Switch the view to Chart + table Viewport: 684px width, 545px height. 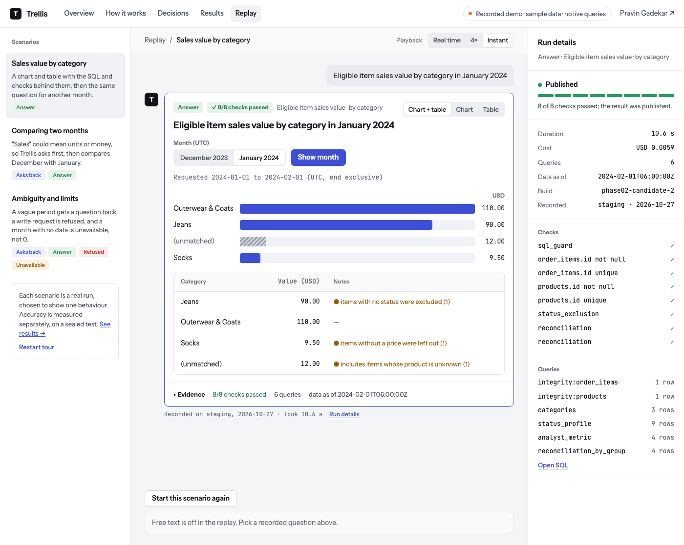click(x=427, y=110)
